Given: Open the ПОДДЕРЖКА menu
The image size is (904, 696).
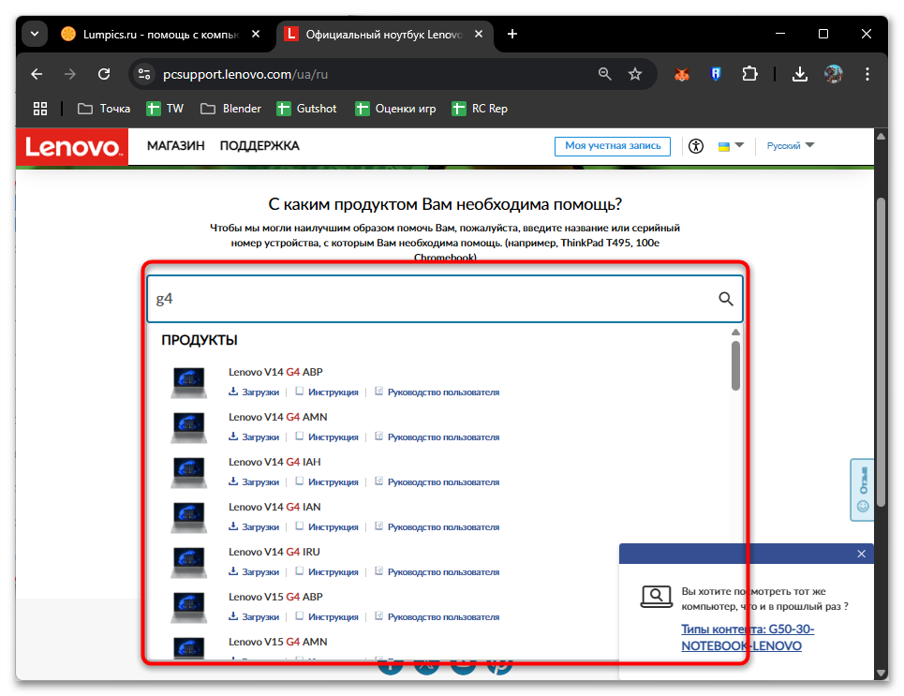Looking at the screenshot, I should 259,146.
